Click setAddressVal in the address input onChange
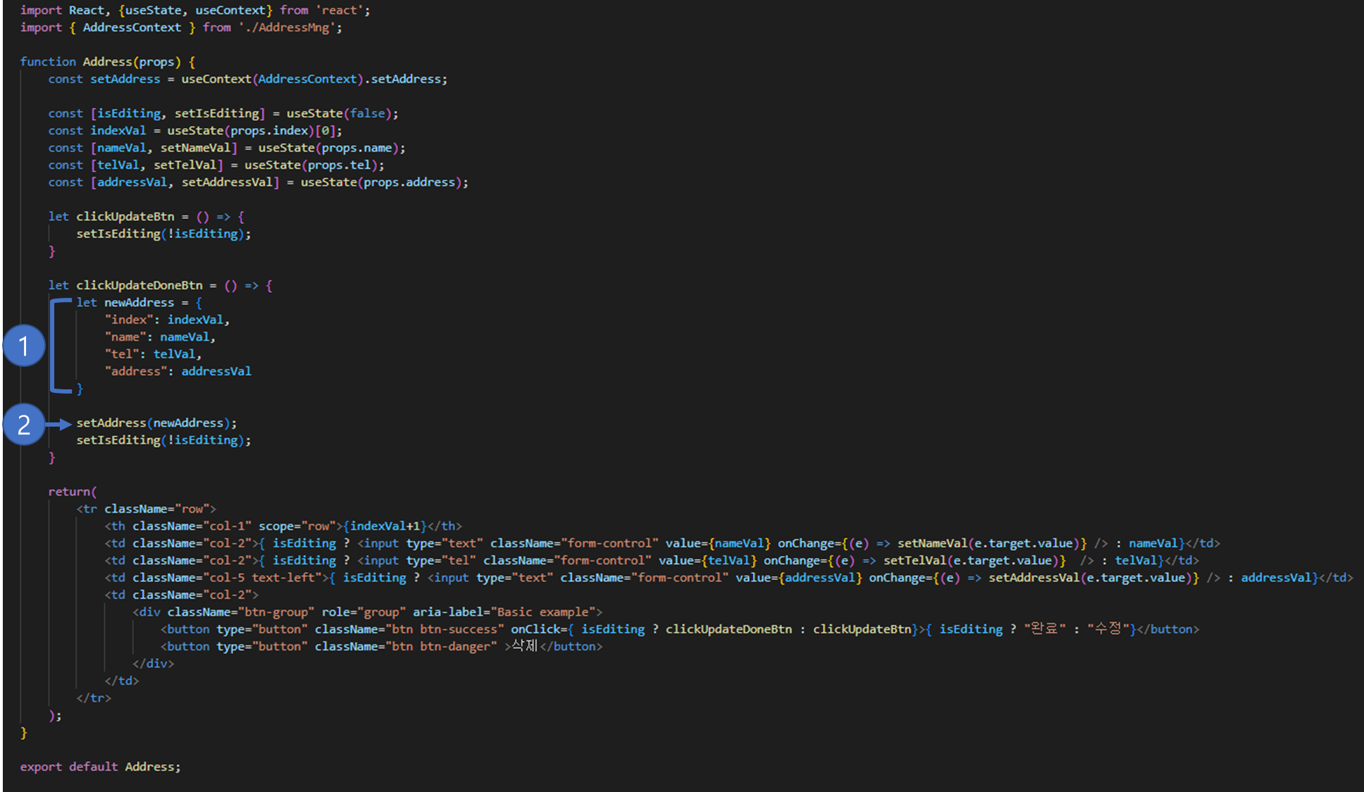Image resolution: width=1364 pixels, height=792 pixels. pos(1034,578)
